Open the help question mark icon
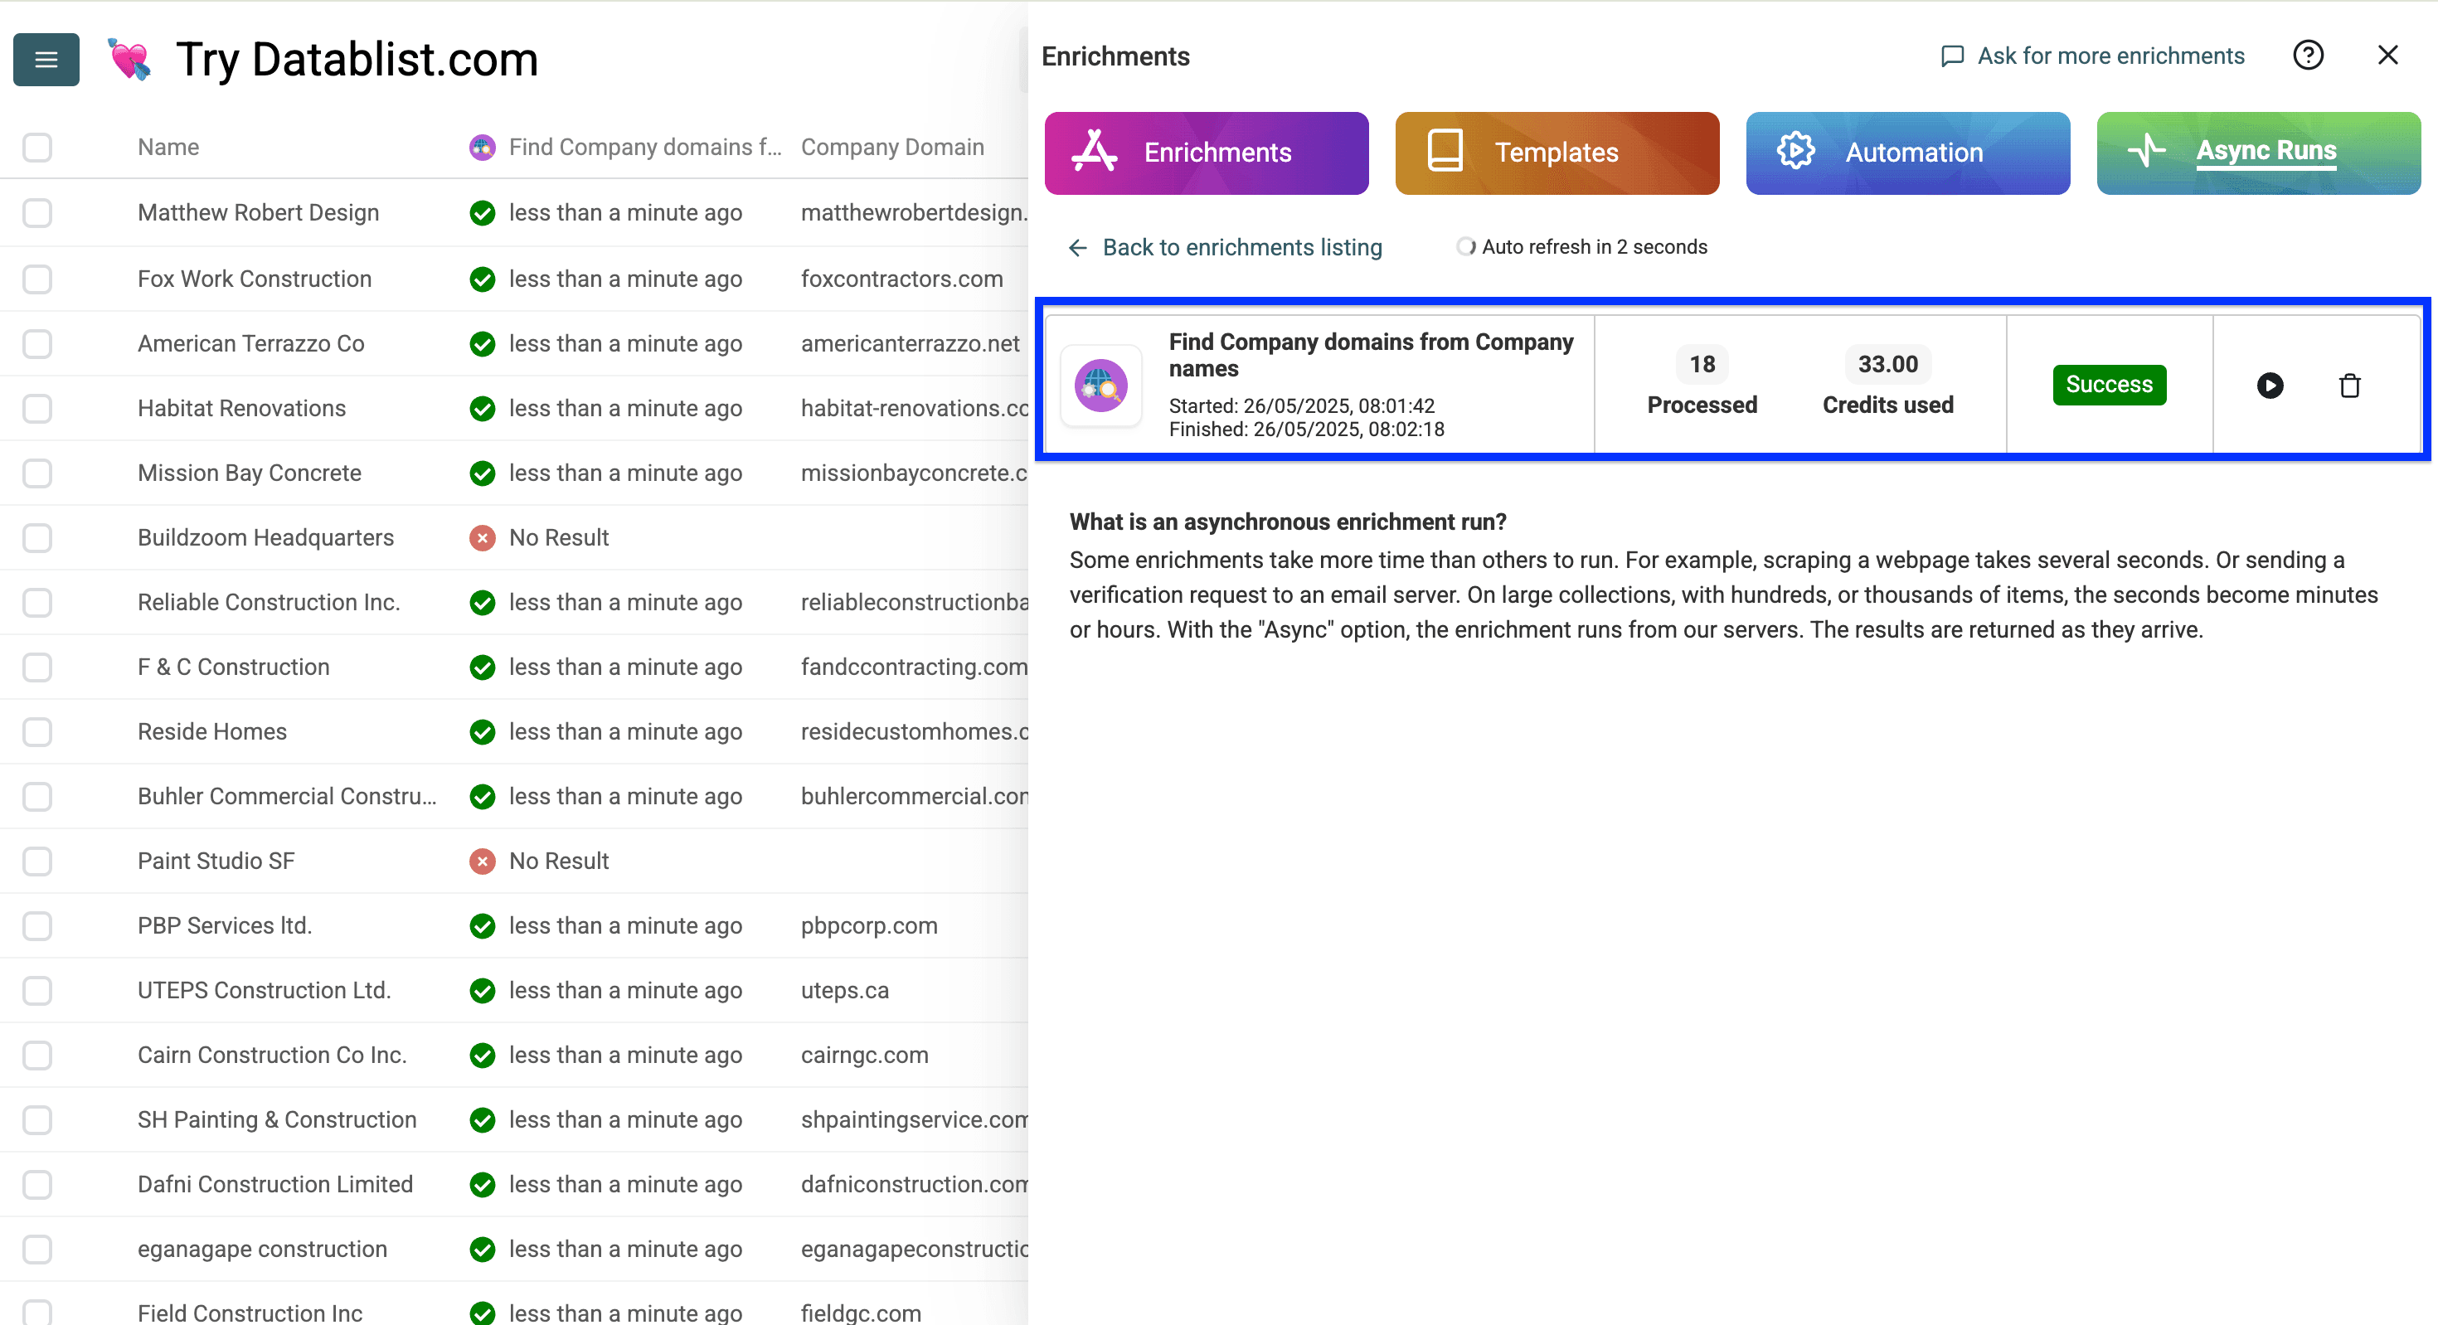Image resolution: width=2438 pixels, height=1325 pixels. click(2309, 55)
